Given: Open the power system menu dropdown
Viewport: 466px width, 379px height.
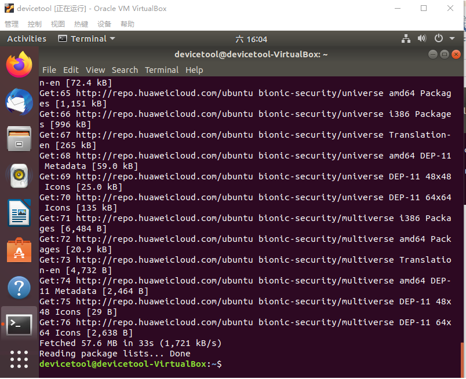Looking at the screenshot, I should [443, 39].
